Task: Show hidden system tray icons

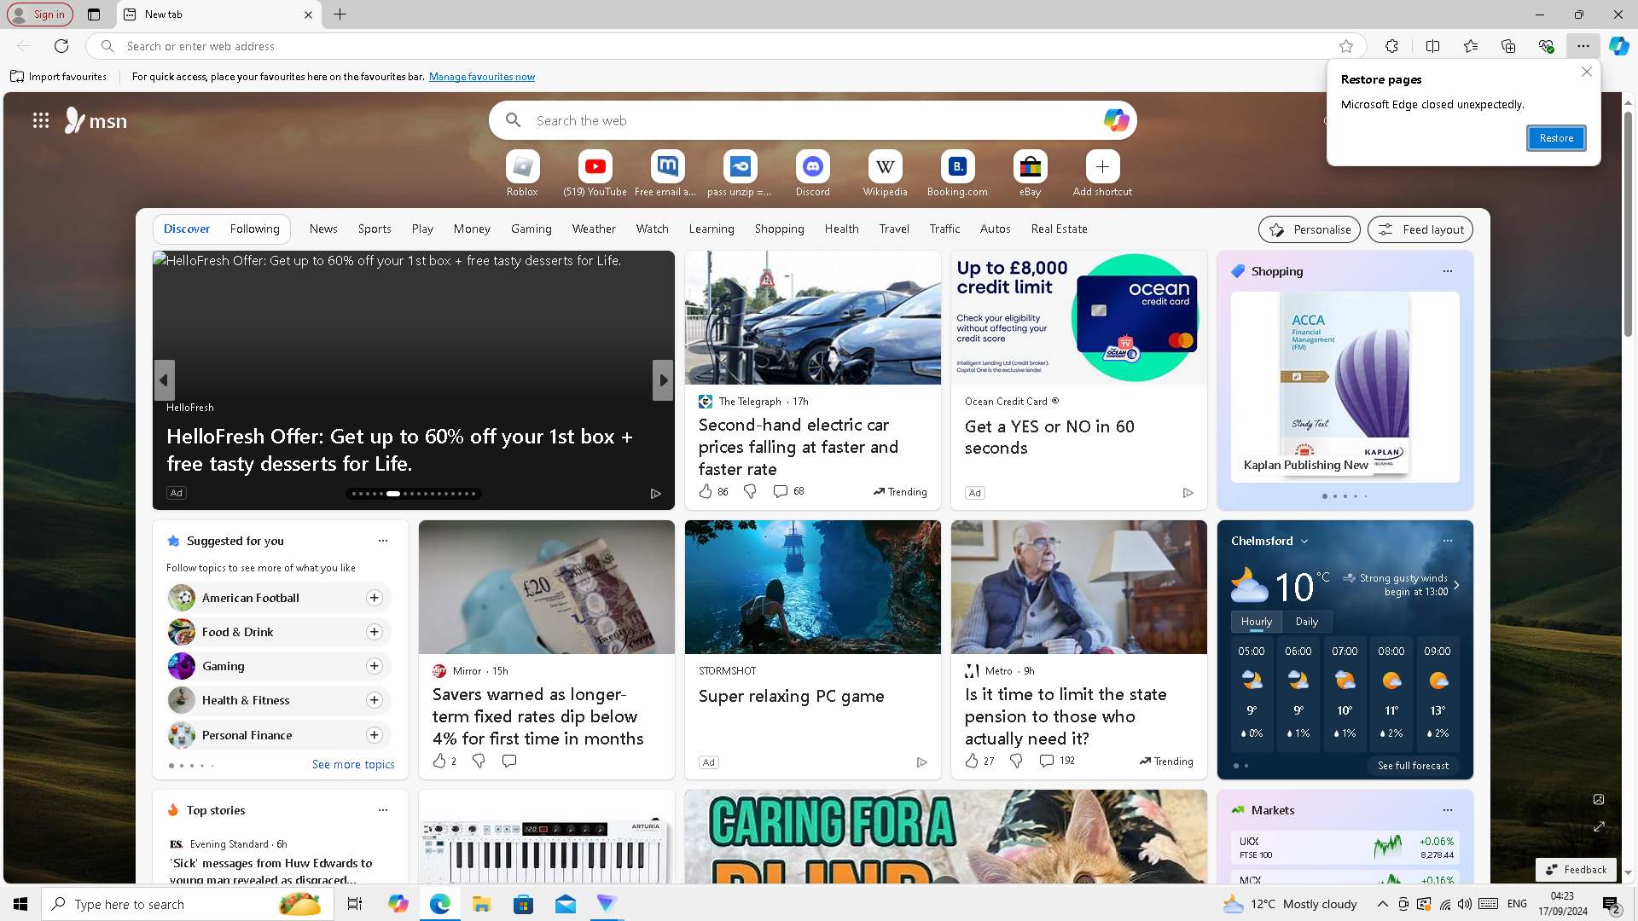Action: click(1383, 904)
